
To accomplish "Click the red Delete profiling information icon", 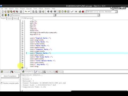I will pos(83,11).
